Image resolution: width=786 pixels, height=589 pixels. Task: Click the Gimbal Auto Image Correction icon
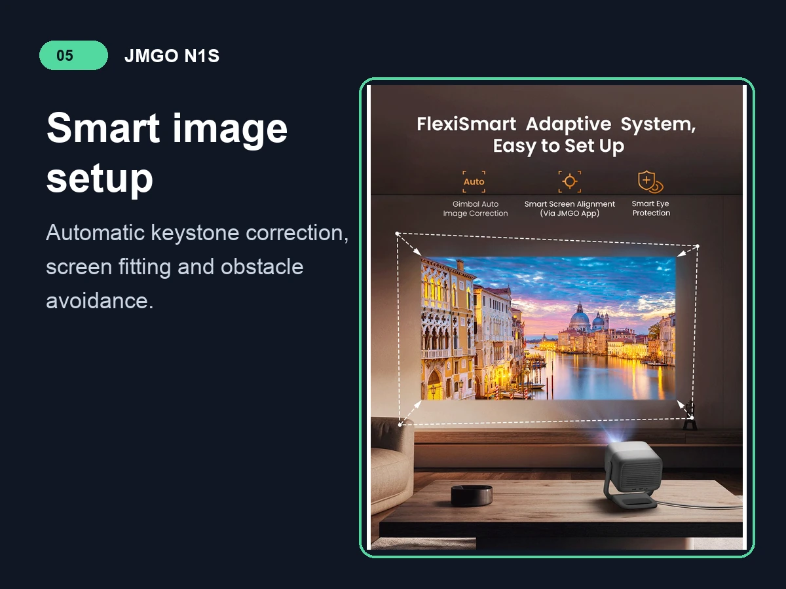click(474, 181)
